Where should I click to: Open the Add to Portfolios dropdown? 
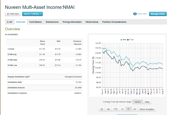pos(32,14)
